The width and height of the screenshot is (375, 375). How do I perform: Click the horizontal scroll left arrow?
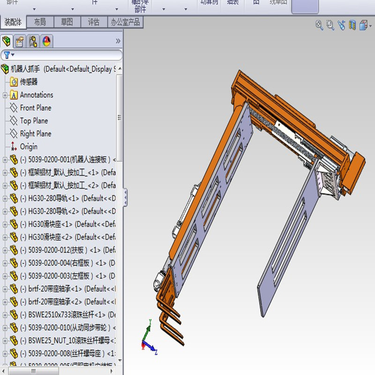(x=3, y=371)
